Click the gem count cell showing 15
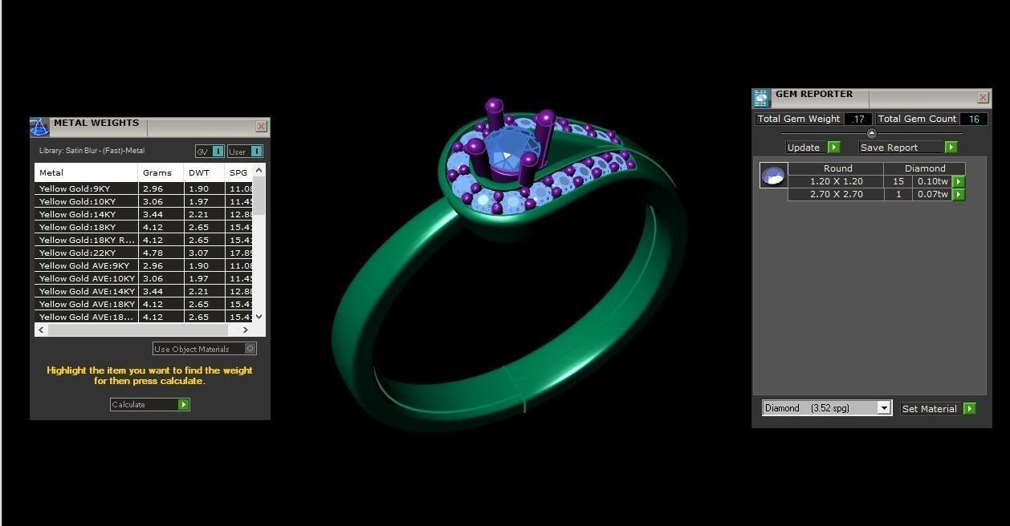Viewport: 1010px width, 526px height. 898,182
